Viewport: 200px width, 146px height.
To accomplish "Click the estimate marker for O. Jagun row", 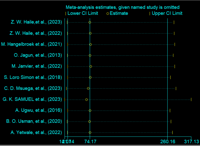I will [x=90, y=55].
